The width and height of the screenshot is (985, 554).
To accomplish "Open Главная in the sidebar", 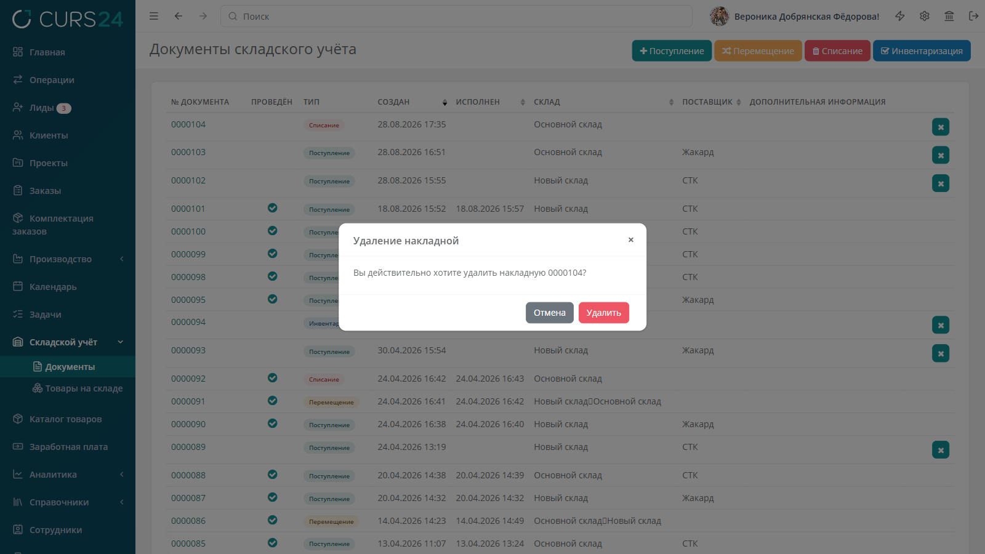I will [68, 52].
